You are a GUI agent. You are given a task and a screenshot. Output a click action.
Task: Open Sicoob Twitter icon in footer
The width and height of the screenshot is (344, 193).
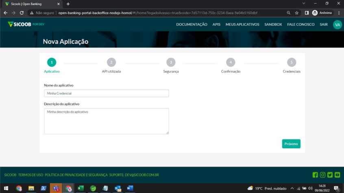pos(330,175)
